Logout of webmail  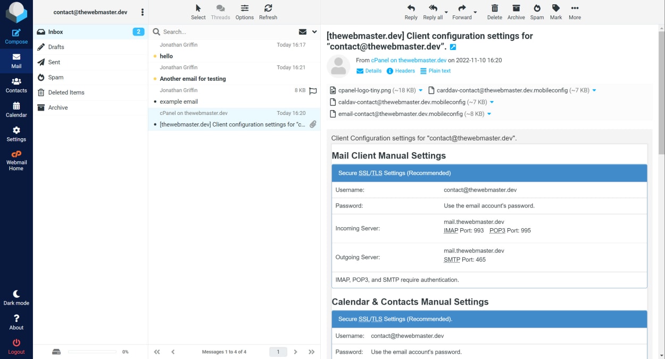click(16, 347)
